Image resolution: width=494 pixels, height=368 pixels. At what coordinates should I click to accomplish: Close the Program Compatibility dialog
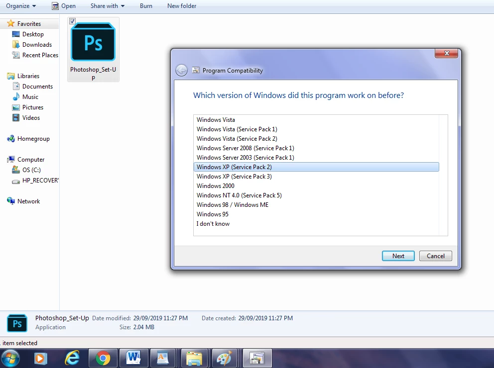[446, 53]
